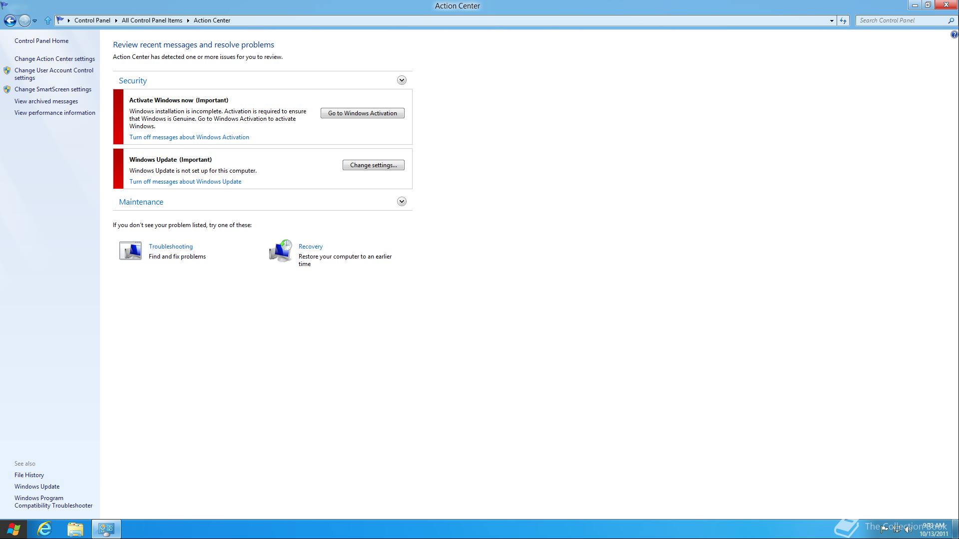Click 'Windows Update (Important)' heading

click(x=170, y=160)
